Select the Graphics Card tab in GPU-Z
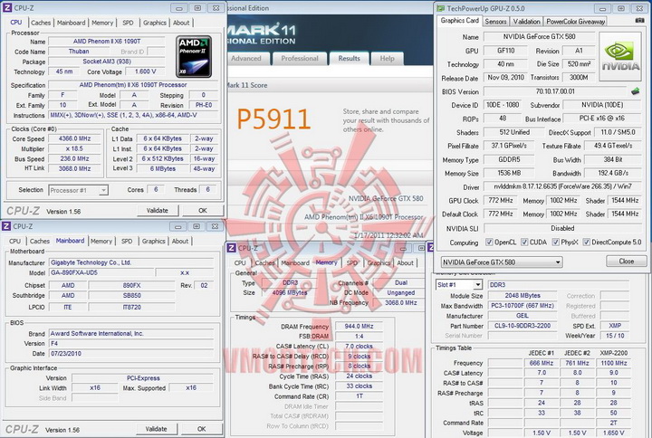Screen dimensions: 652x438 tap(459, 21)
